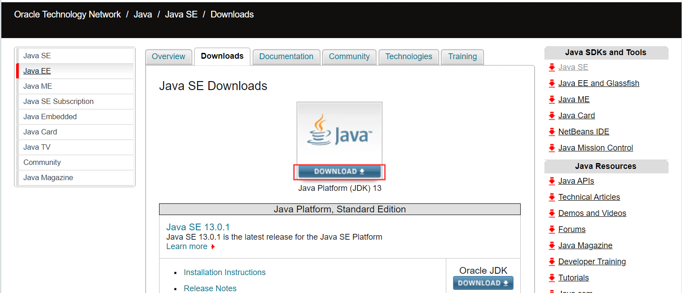
Task: Open Java ME in left sidebar
Action: (75, 86)
